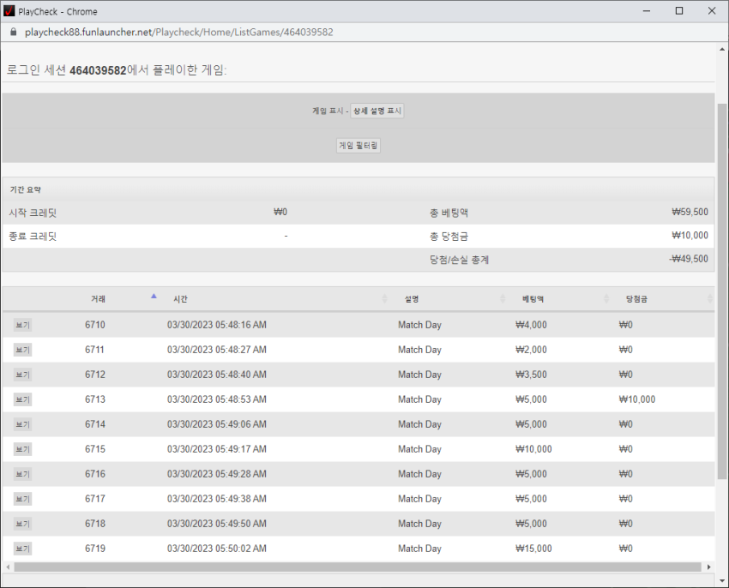This screenshot has width=729, height=588.
Task: Click the vertical scrollbar thumb
Action: pyautogui.click(x=721, y=291)
